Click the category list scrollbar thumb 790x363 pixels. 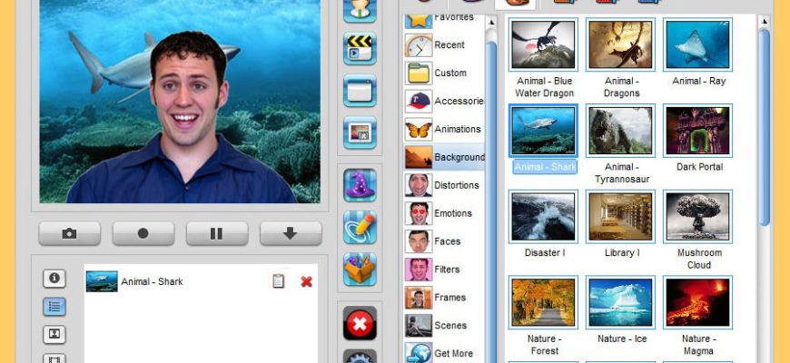point(491,201)
